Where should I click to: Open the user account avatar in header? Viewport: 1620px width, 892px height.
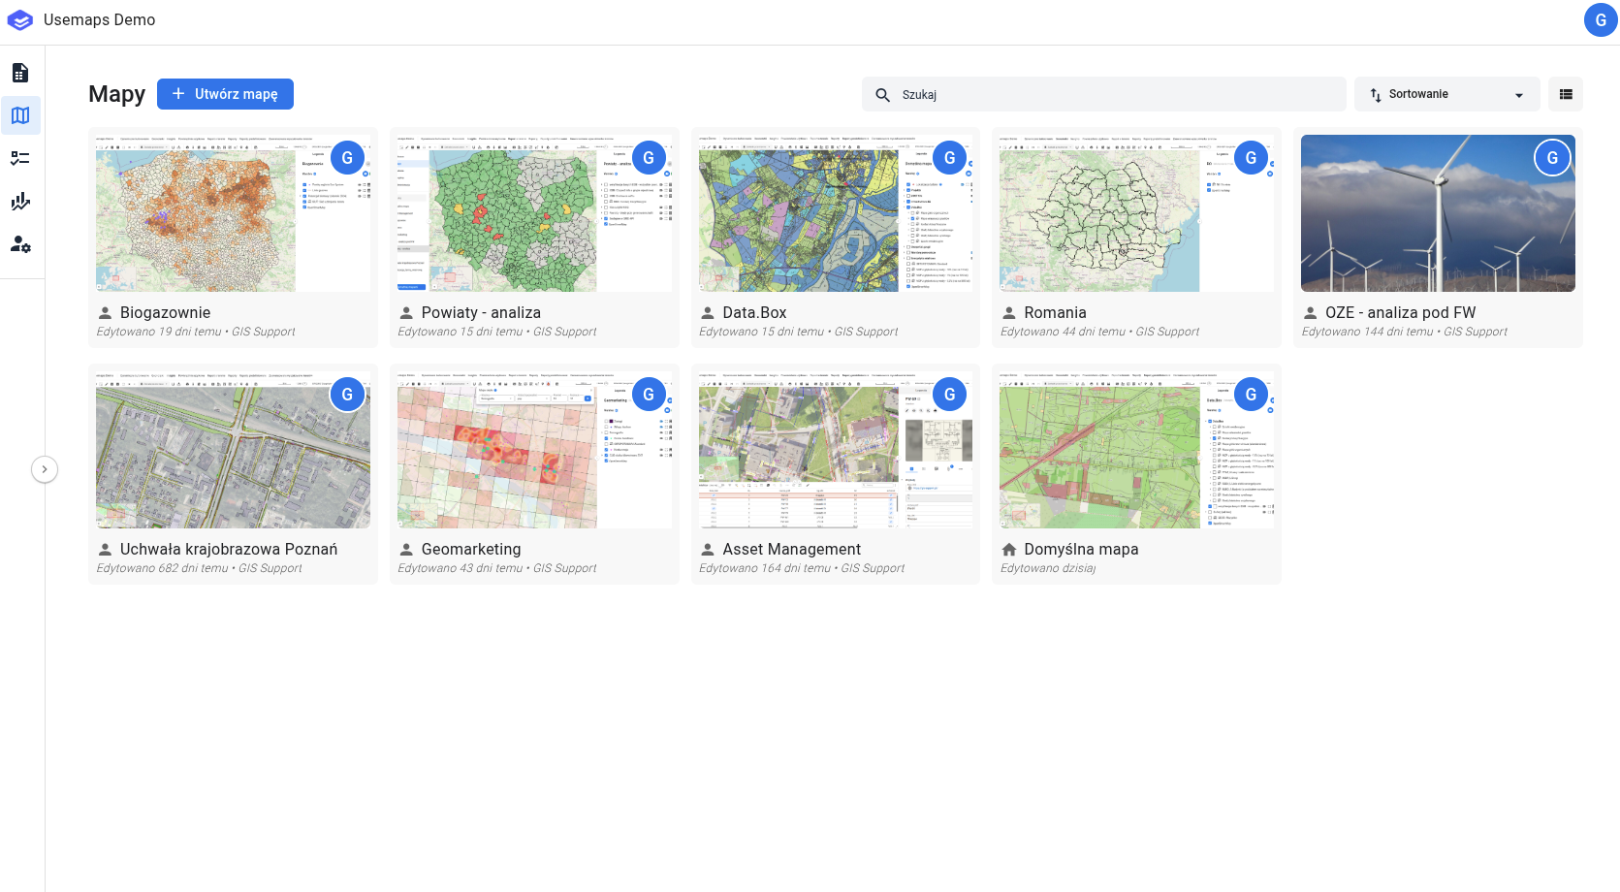pyautogui.click(x=1600, y=20)
